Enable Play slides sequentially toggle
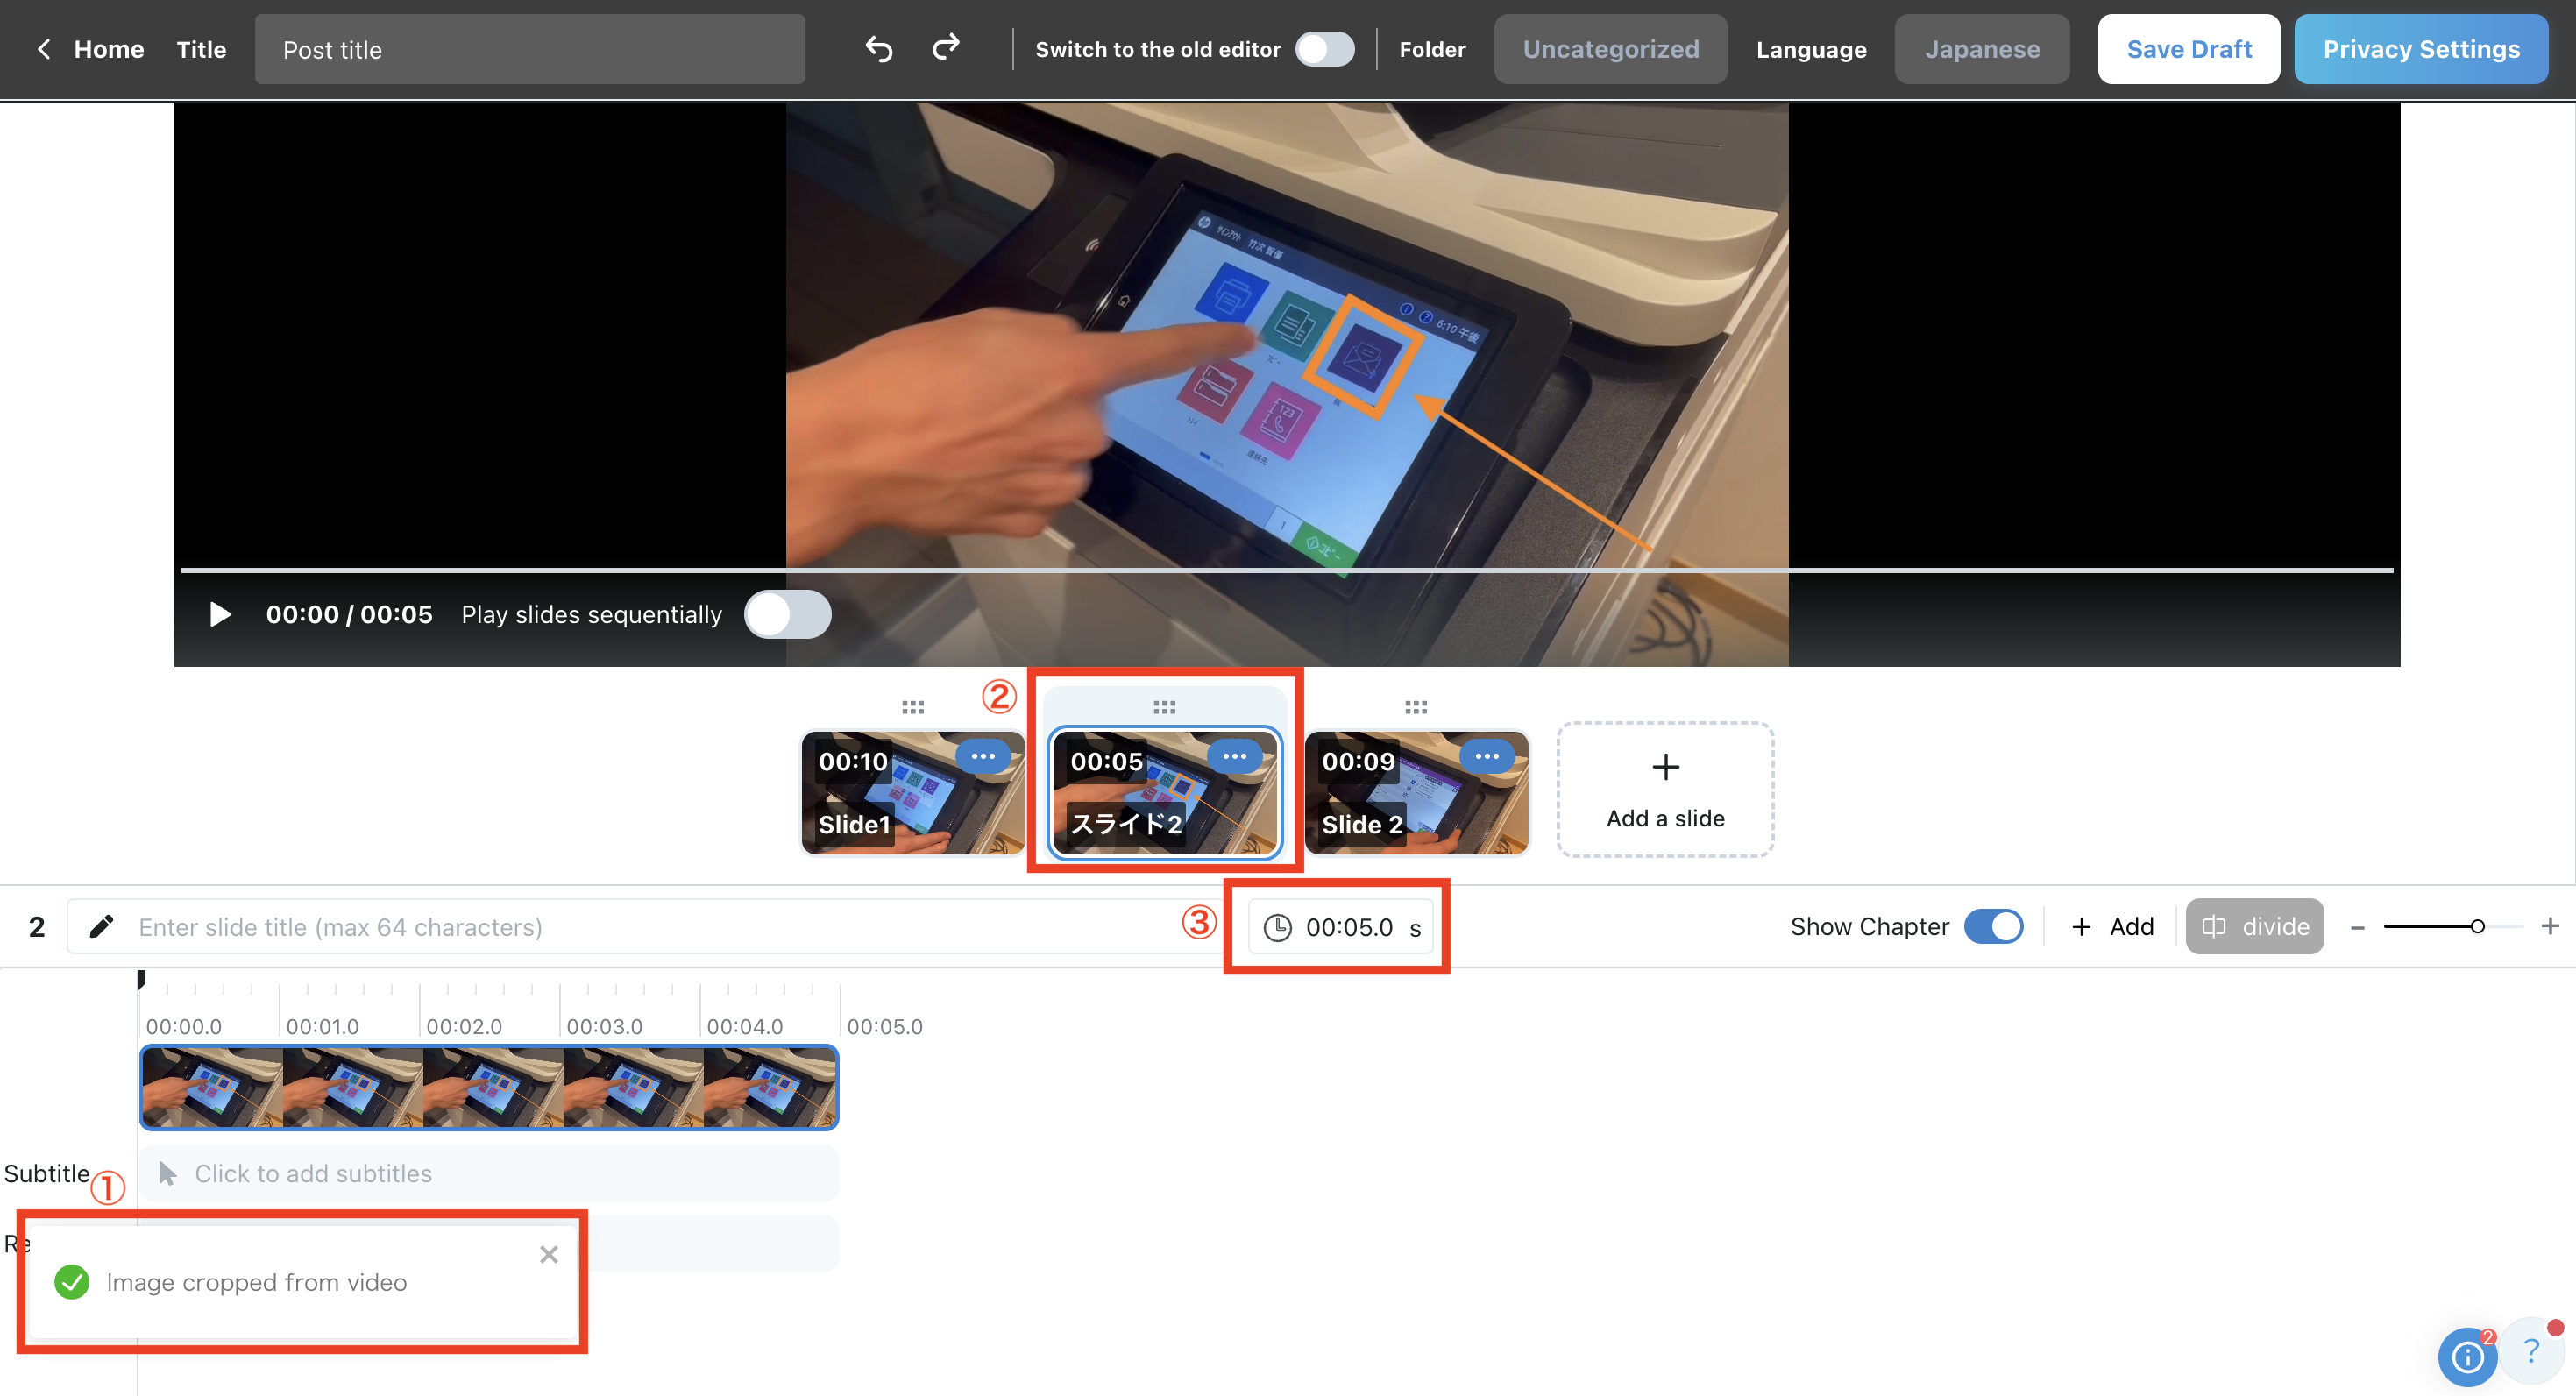This screenshot has height=1396, width=2576. click(x=787, y=614)
